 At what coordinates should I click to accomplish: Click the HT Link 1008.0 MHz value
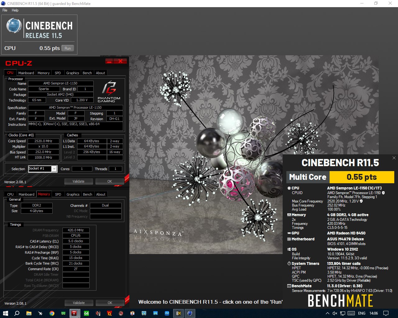click(x=44, y=157)
